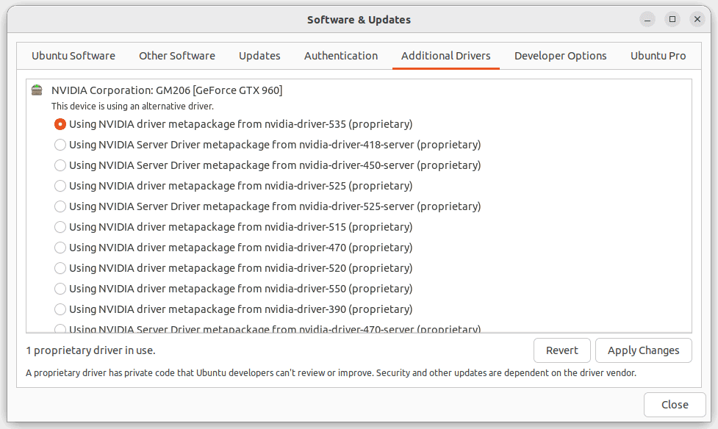This screenshot has height=429, width=718.
Task: Click the 'Software & Updates' window title
Action: [359, 20]
